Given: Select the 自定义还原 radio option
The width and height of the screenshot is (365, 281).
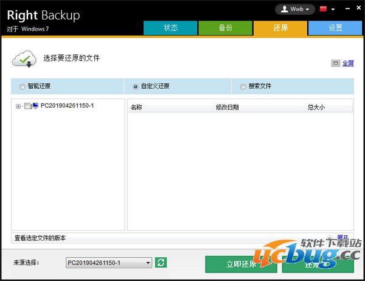Looking at the screenshot, I should pyautogui.click(x=136, y=86).
